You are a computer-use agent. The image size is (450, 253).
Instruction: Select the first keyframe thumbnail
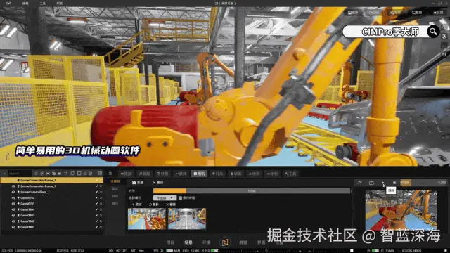point(147,219)
